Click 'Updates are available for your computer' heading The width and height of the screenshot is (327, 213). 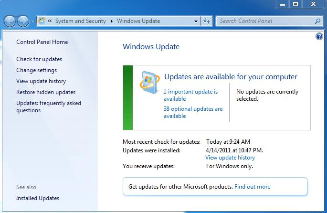coord(231,77)
